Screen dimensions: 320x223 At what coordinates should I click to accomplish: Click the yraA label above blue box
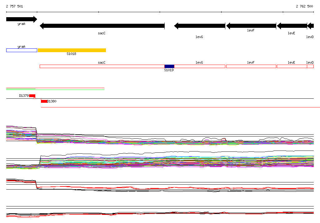pos(22,47)
